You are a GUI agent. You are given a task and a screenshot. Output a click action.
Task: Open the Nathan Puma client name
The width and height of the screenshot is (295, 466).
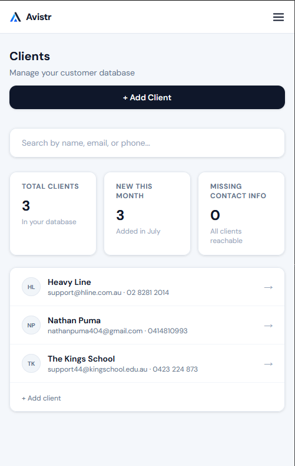point(74,320)
